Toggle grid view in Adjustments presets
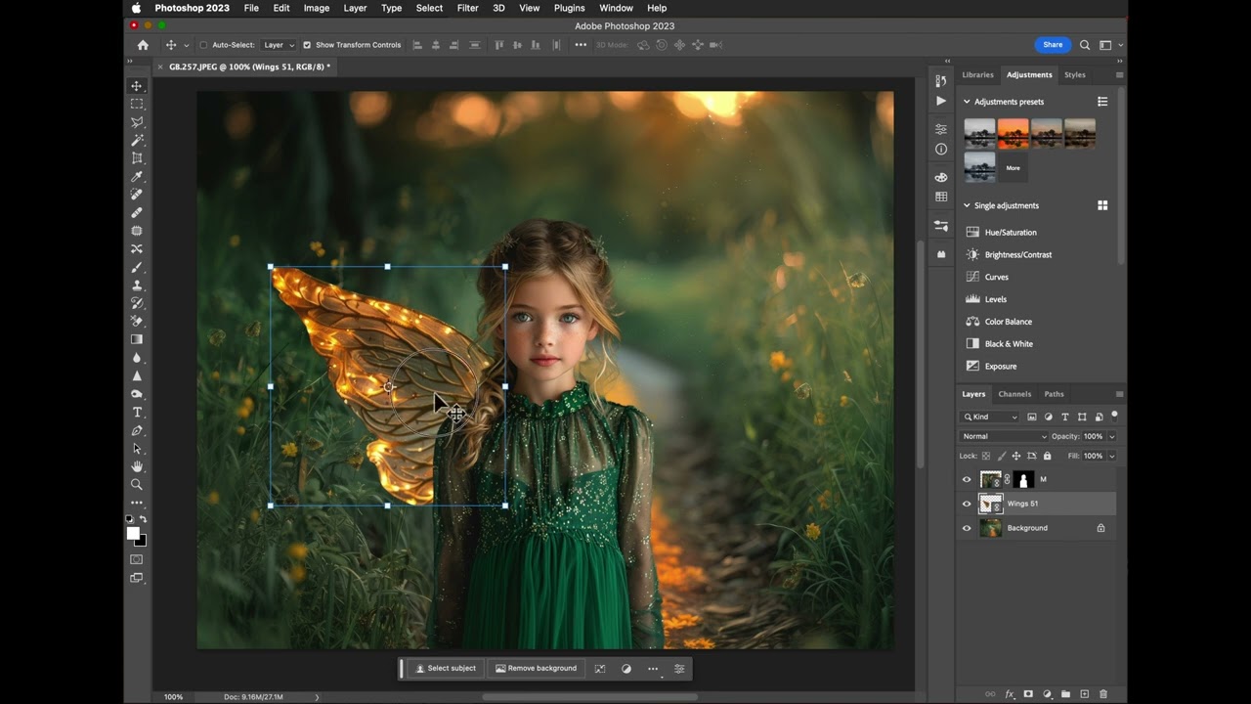 pyautogui.click(x=1102, y=102)
